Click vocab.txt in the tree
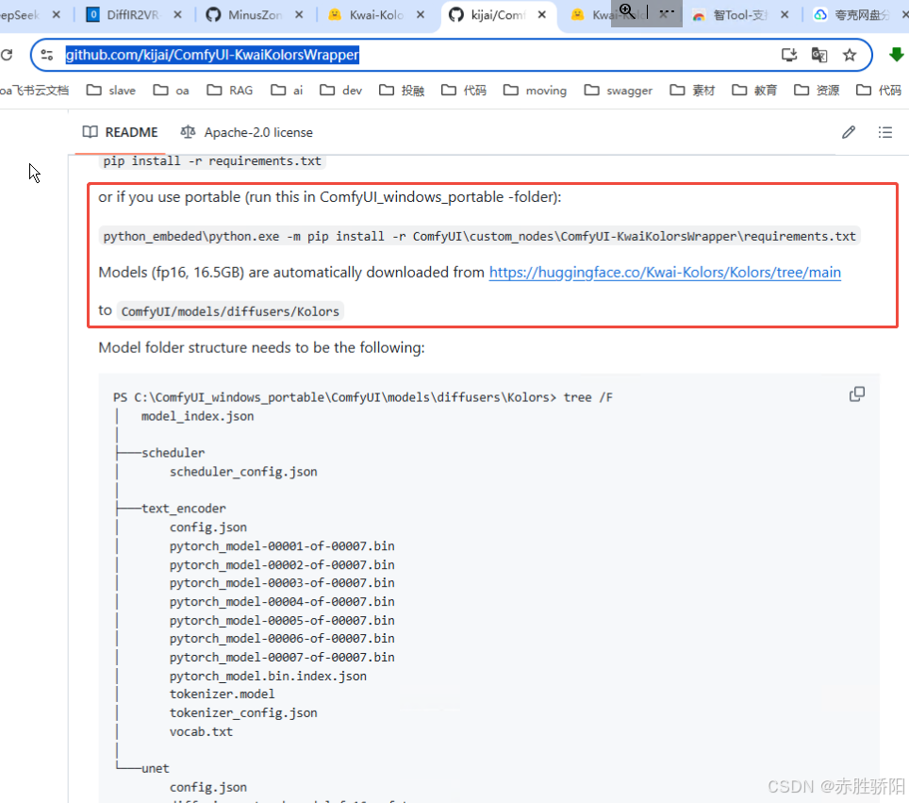The width and height of the screenshot is (909, 803). click(201, 731)
